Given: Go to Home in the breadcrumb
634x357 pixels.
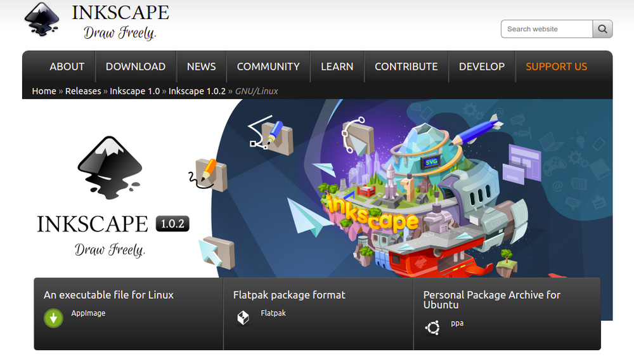Looking at the screenshot, I should coord(44,91).
